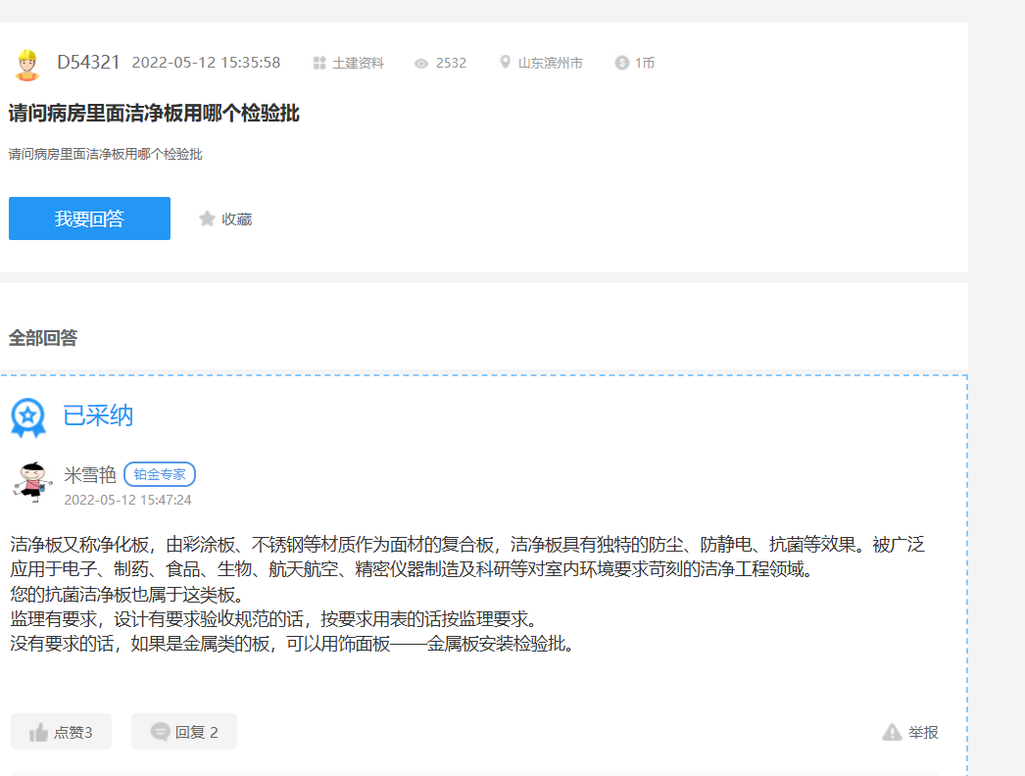The height and width of the screenshot is (776, 1025).
Task: Expand the 回复 2 replies list
Action: pos(196,732)
